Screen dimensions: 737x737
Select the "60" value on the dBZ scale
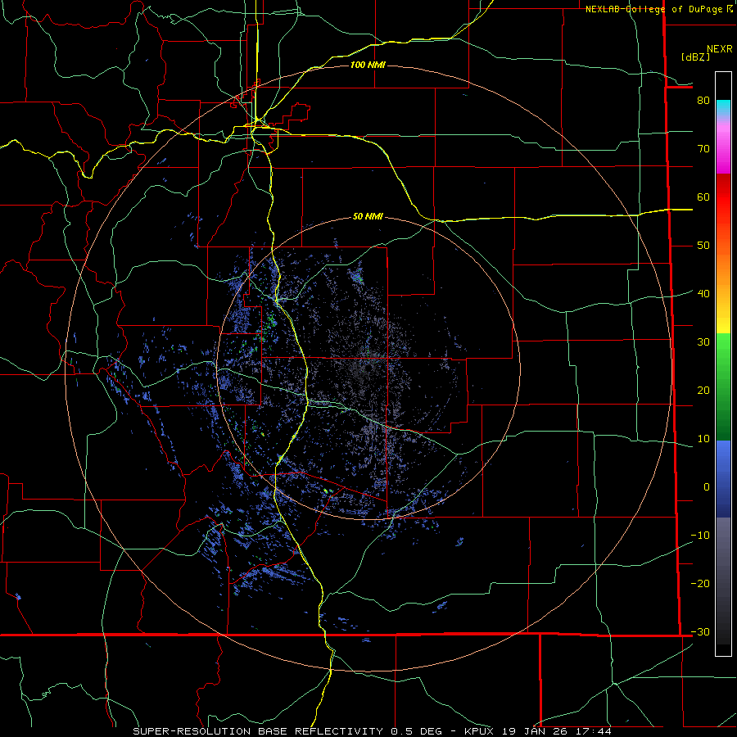click(x=703, y=197)
